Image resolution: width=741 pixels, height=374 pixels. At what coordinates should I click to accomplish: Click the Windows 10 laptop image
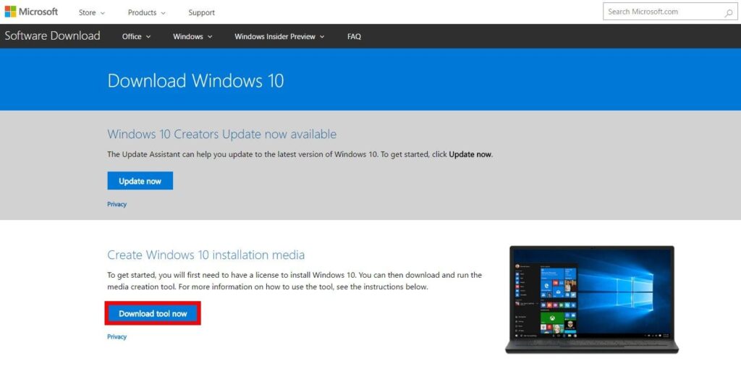(x=591, y=298)
